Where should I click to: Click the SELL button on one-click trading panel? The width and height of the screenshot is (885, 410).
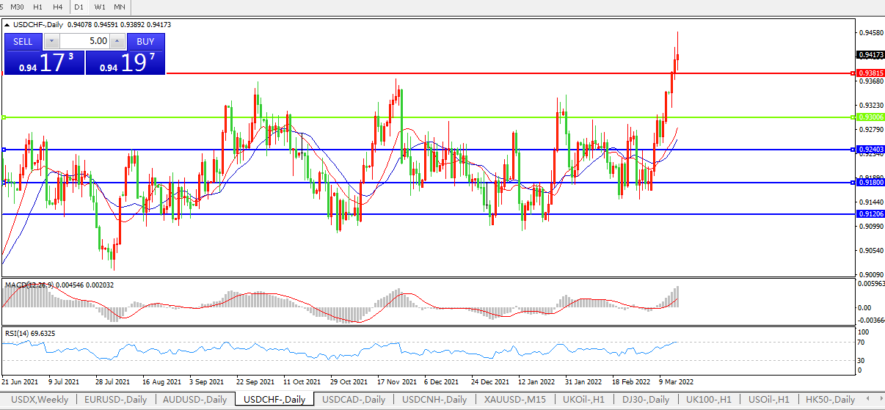[x=23, y=41]
